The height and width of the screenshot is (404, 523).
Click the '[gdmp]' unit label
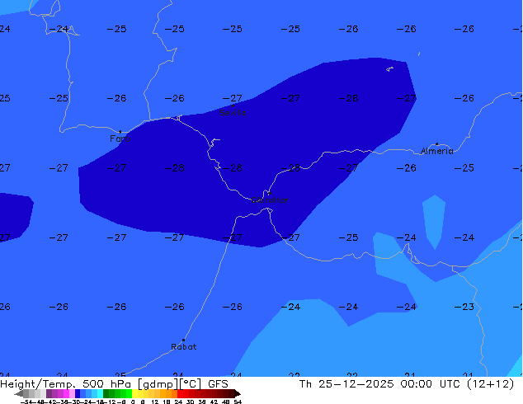click(158, 384)
